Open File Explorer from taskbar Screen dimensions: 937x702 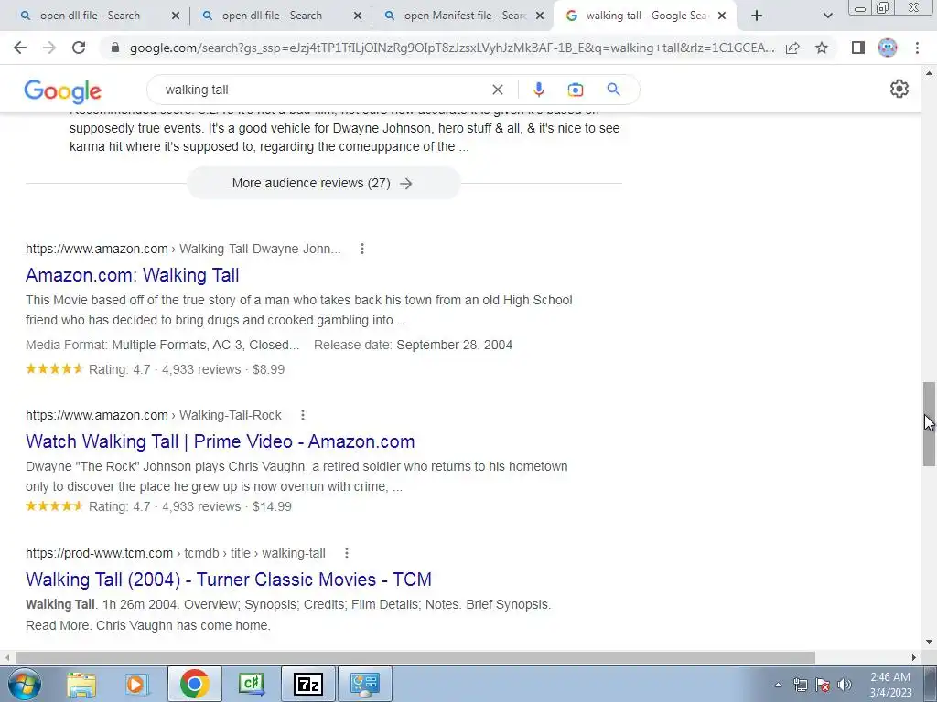point(81,684)
